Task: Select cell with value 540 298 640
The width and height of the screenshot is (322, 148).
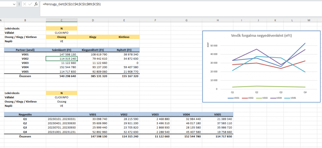Action: click(x=61, y=76)
